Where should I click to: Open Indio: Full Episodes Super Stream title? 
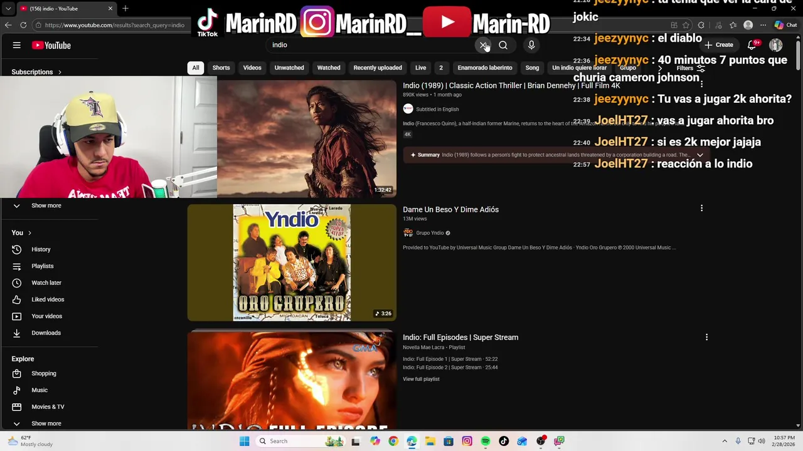tap(460, 337)
